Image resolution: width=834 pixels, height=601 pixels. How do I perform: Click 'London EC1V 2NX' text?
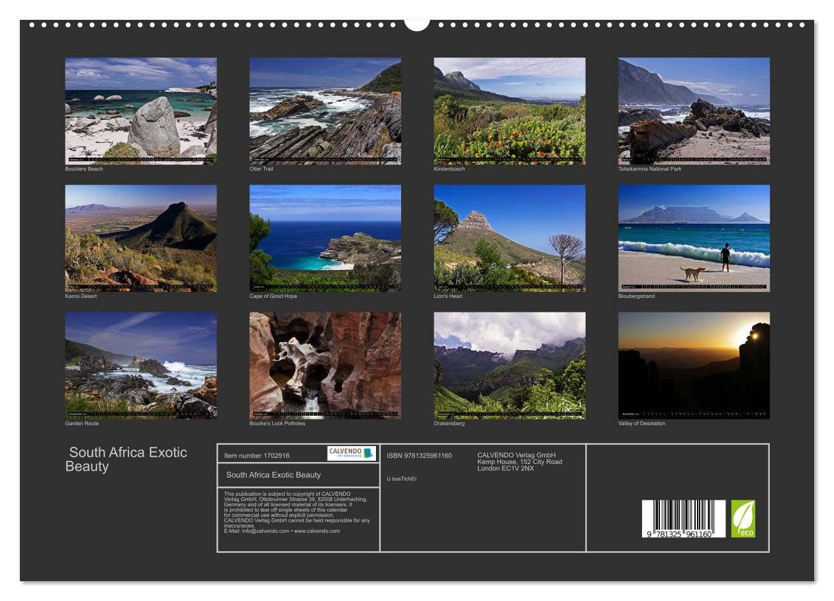506,469
